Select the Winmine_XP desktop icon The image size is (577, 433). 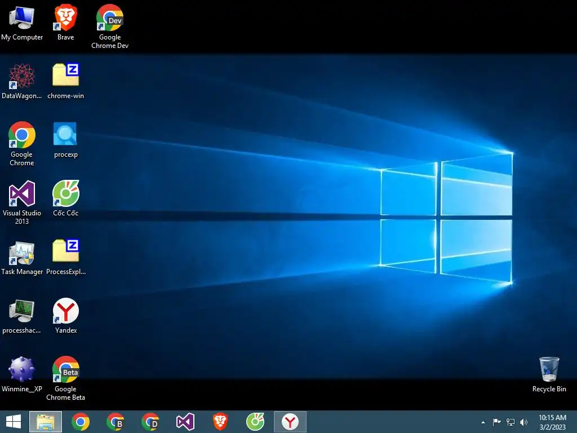point(22,375)
